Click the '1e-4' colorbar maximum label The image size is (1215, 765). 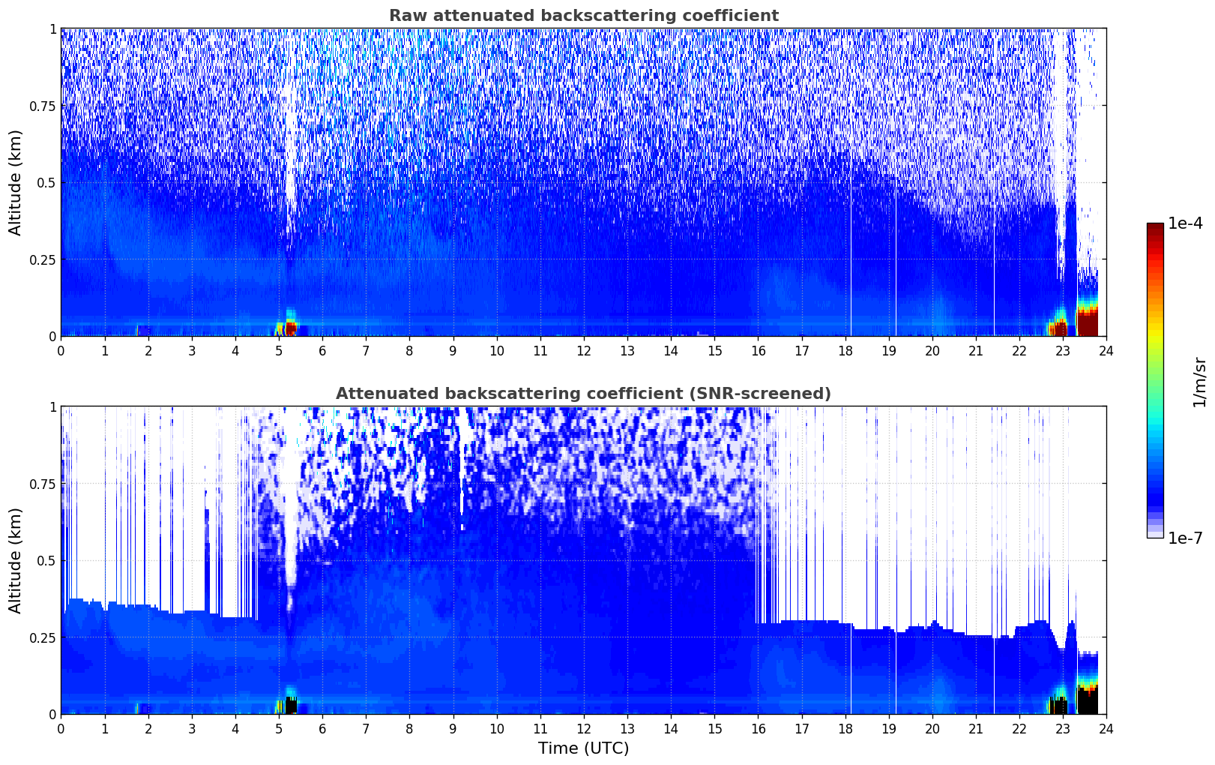(1185, 223)
